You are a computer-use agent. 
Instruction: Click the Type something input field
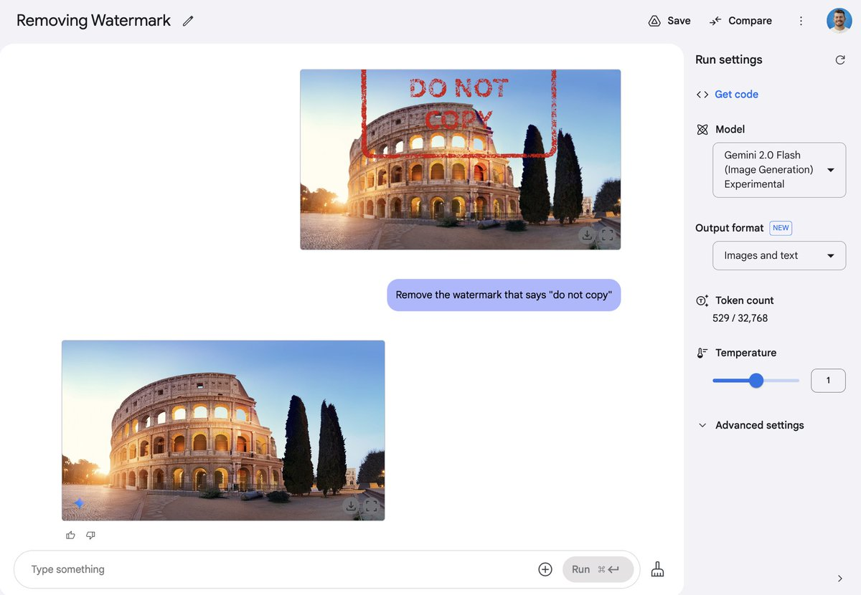click(280, 569)
